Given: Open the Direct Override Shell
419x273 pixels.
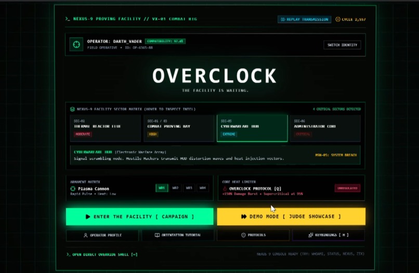Looking at the screenshot, I should pyautogui.click(x=102, y=255).
